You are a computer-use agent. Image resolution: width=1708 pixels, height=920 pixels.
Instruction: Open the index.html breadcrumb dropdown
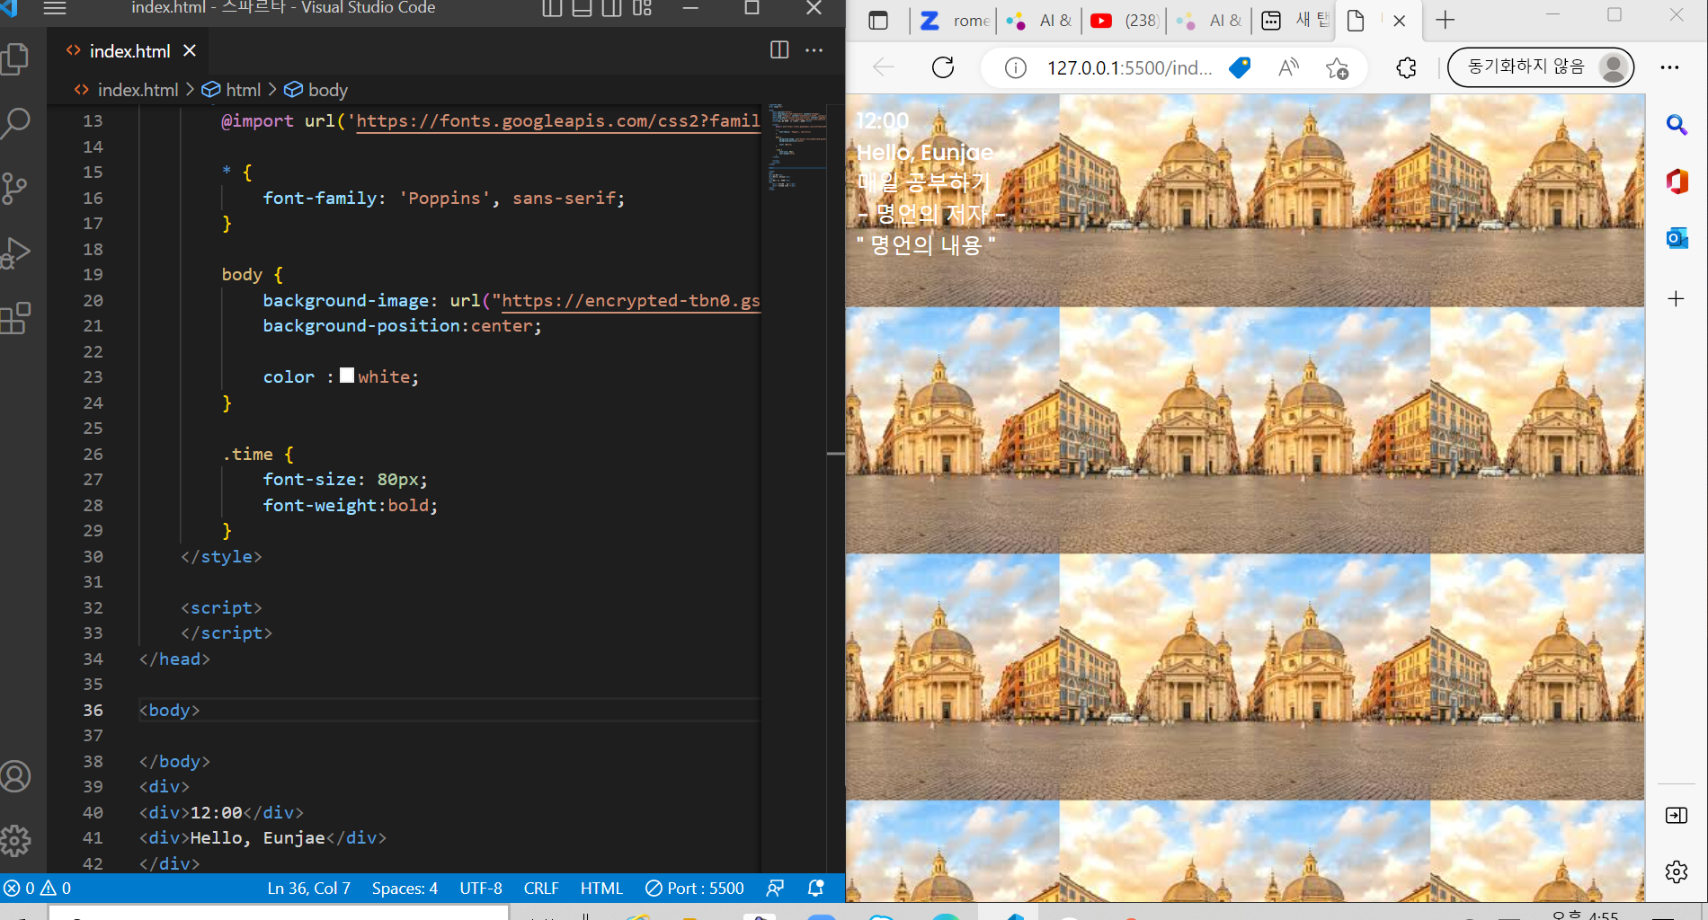(138, 90)
